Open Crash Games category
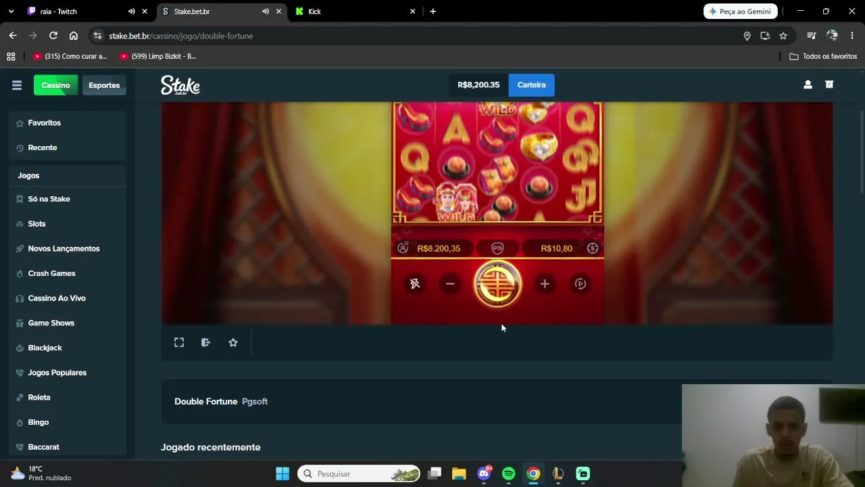Screen dimensions: 865x487 coord(68,273)
